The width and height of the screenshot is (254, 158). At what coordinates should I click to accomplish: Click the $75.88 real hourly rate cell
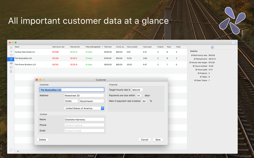point(55,52)
